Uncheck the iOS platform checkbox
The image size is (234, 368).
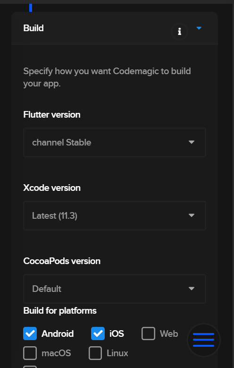point(98,334)
